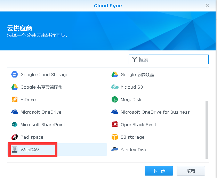Pick the Microsoft OneDrive label

coord(41,112)
